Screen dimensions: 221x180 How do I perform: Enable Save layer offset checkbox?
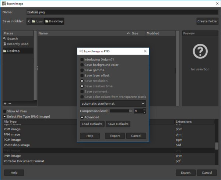tap(82, 75)
